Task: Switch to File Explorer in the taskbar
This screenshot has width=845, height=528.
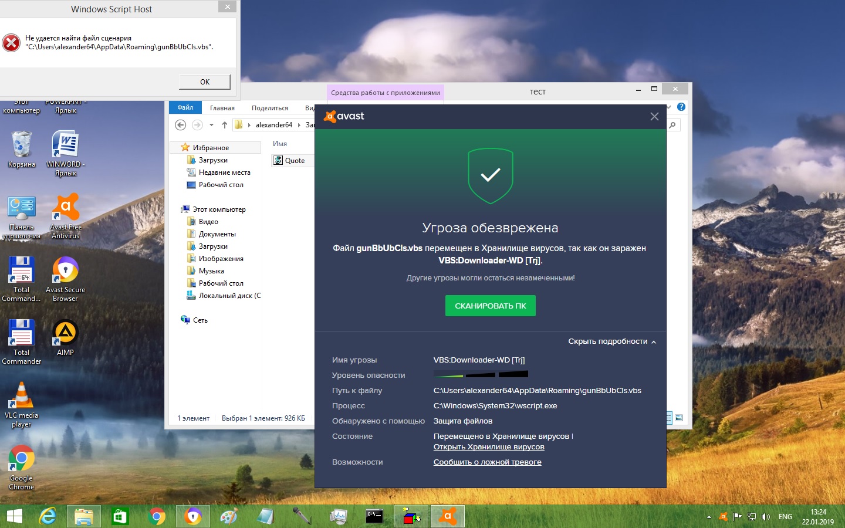Action: tap(84, 516)
